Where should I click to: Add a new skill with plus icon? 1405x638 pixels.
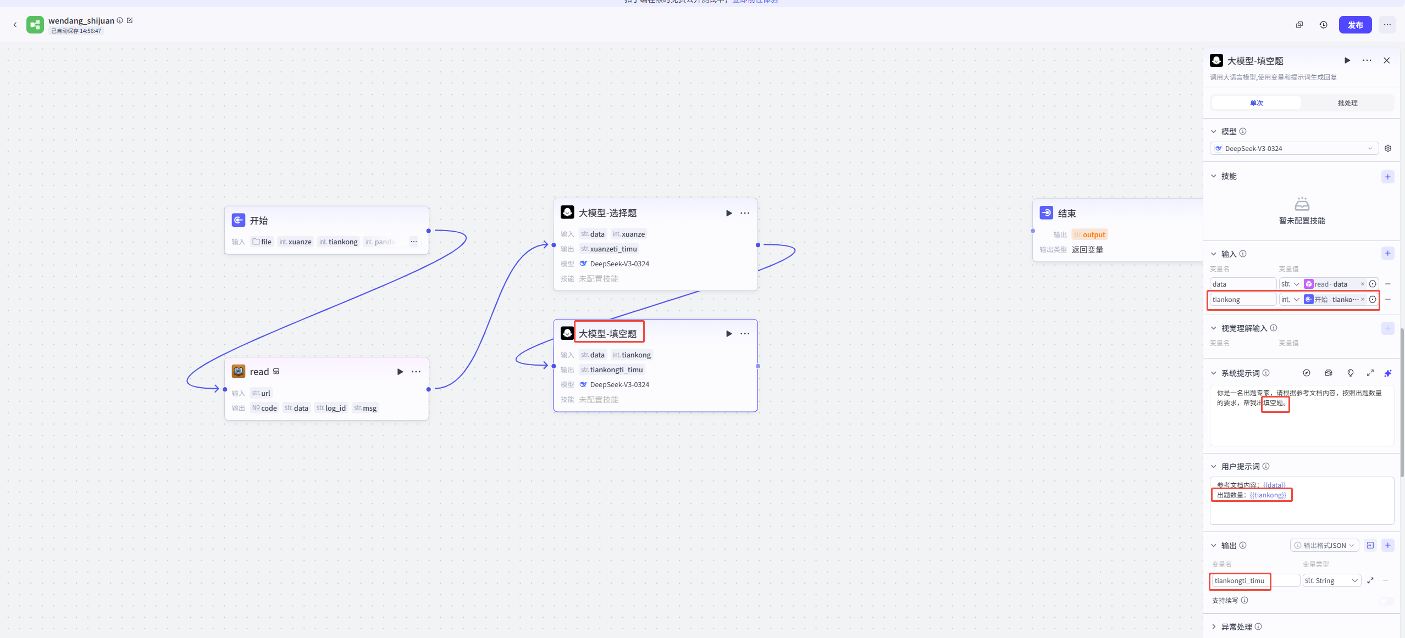[1387, 177]
